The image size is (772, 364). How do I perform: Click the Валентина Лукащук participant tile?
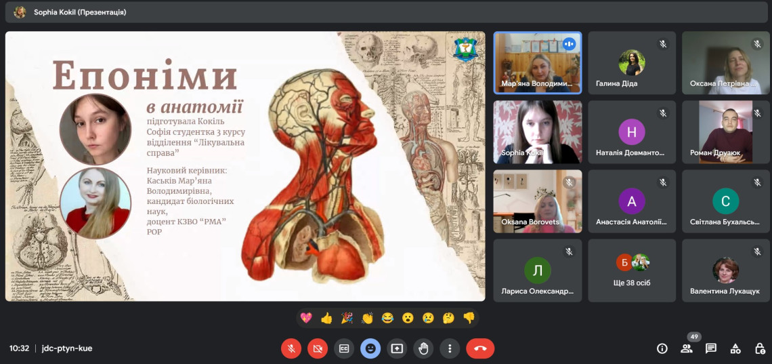[726, 270]
